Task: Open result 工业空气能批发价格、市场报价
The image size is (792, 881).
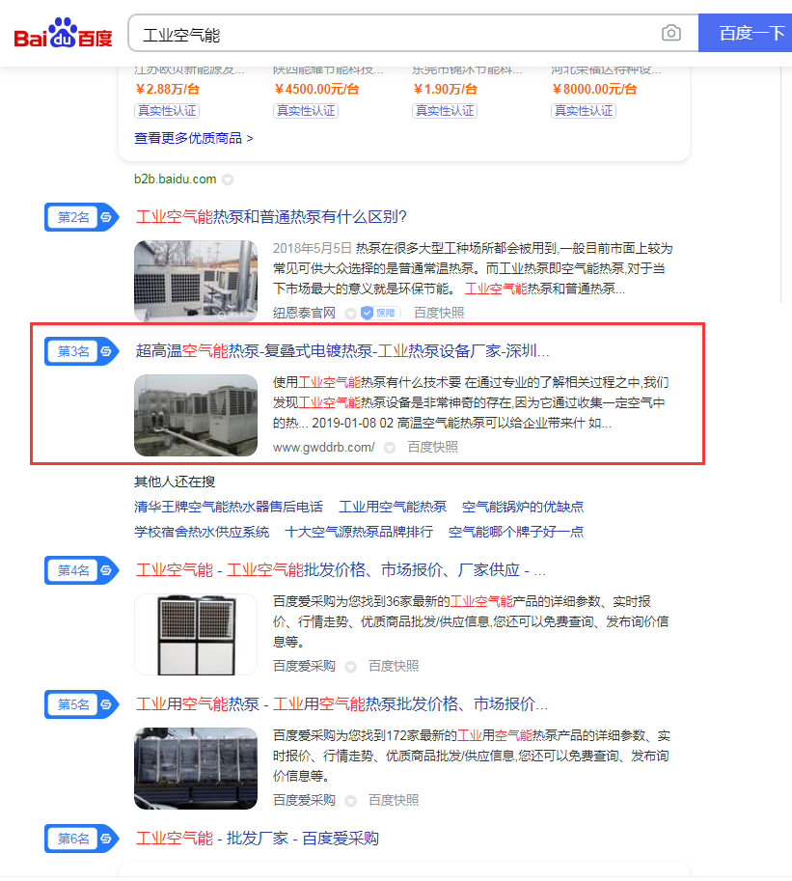Action: click(x=341, y=570)
